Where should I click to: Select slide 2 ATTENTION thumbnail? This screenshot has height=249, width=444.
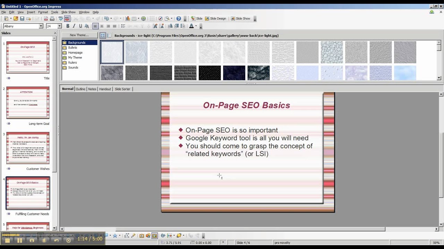[28, 103]
